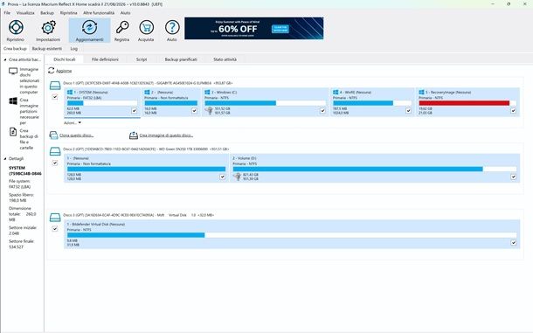
Task: Click Windows flag icon on SYSTEM partition
Action: pos(70,92)
